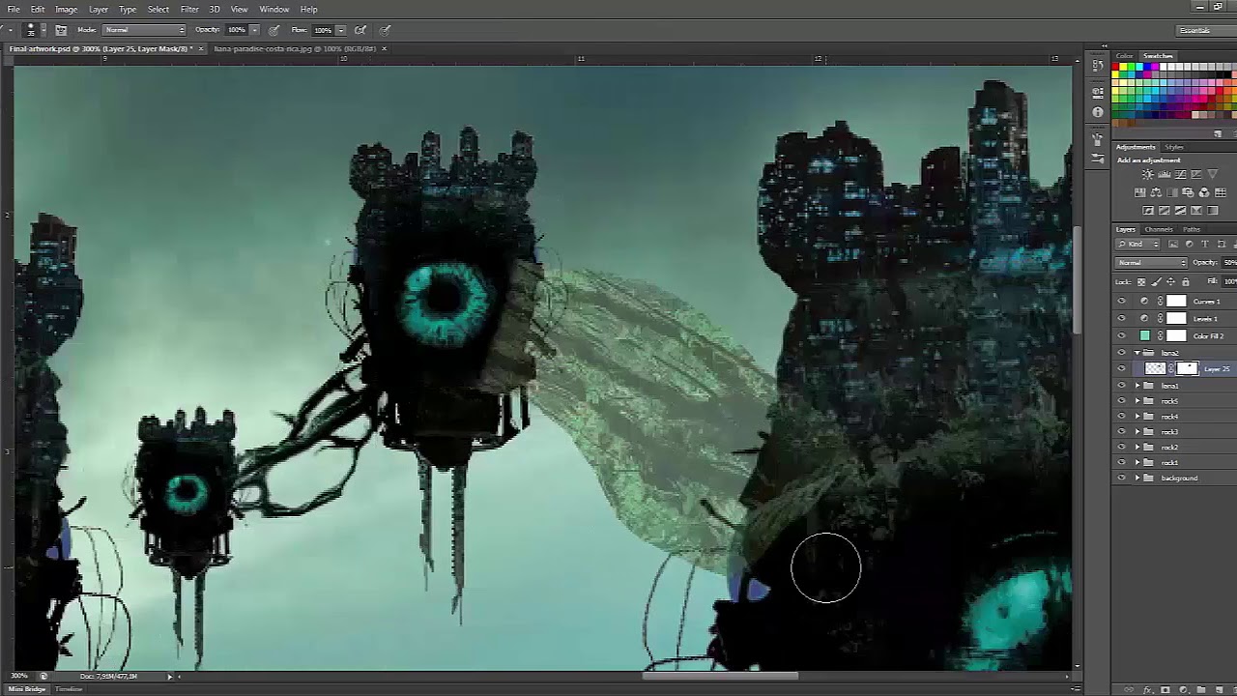
Task: Open the Brush Presets panel icon
Action: tap(1098, 139)
